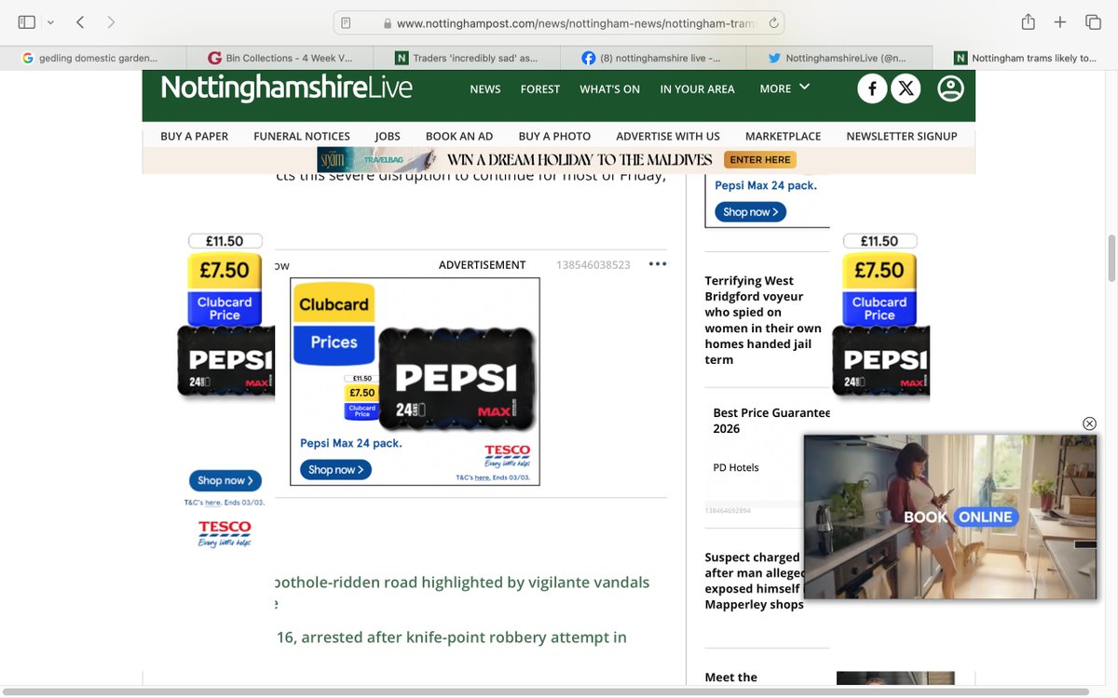Toggle the Safari sidebar button

click(x=26, y=21)
